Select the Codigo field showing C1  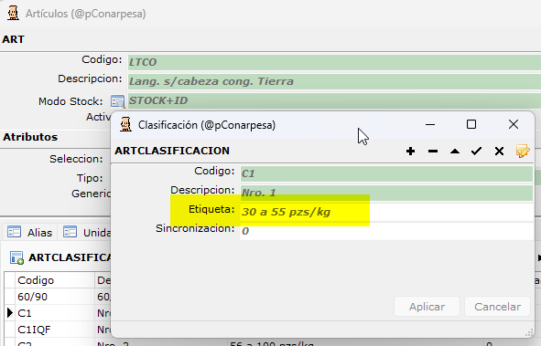pyautogui.click(x=386, y=173)
